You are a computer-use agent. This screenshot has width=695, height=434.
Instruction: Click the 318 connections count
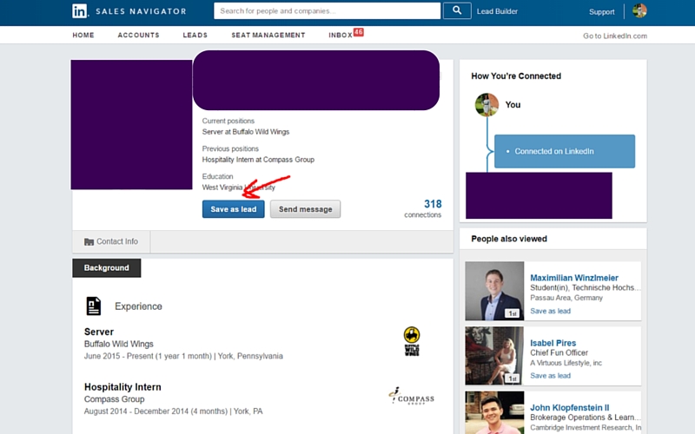tap(423, 208)
